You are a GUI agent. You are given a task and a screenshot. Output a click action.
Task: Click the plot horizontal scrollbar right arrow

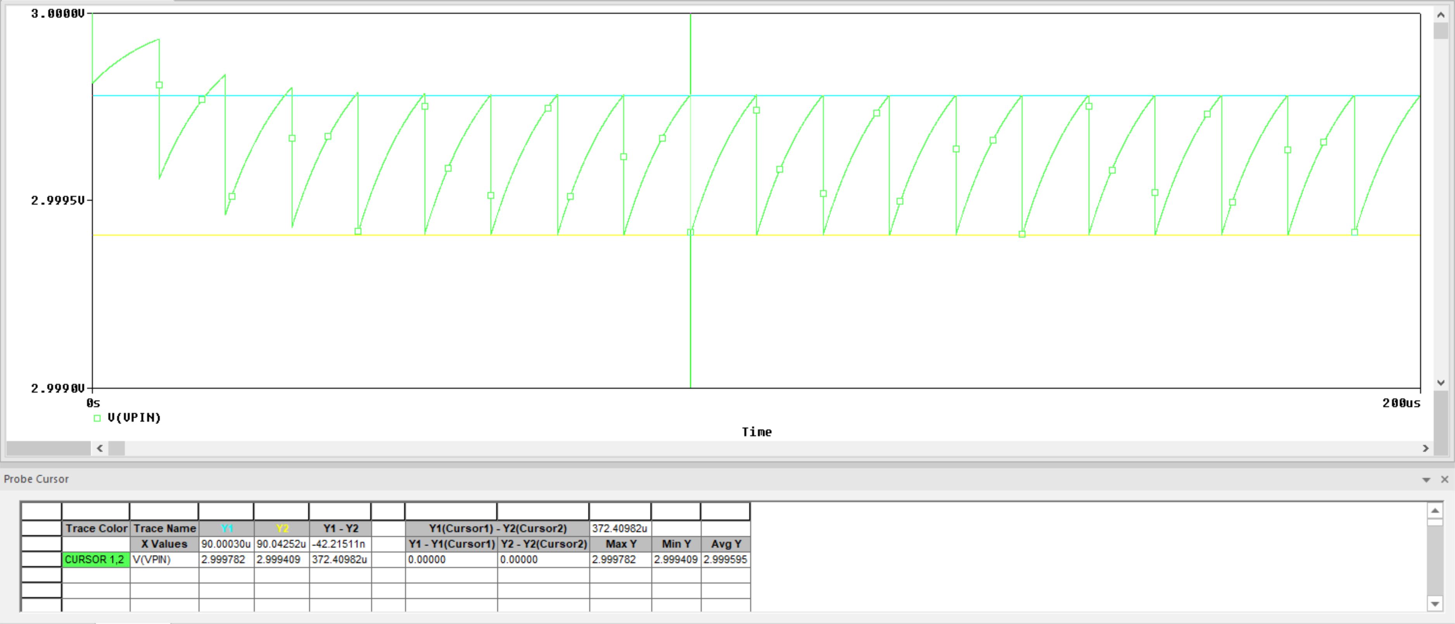pos(1425,448)
